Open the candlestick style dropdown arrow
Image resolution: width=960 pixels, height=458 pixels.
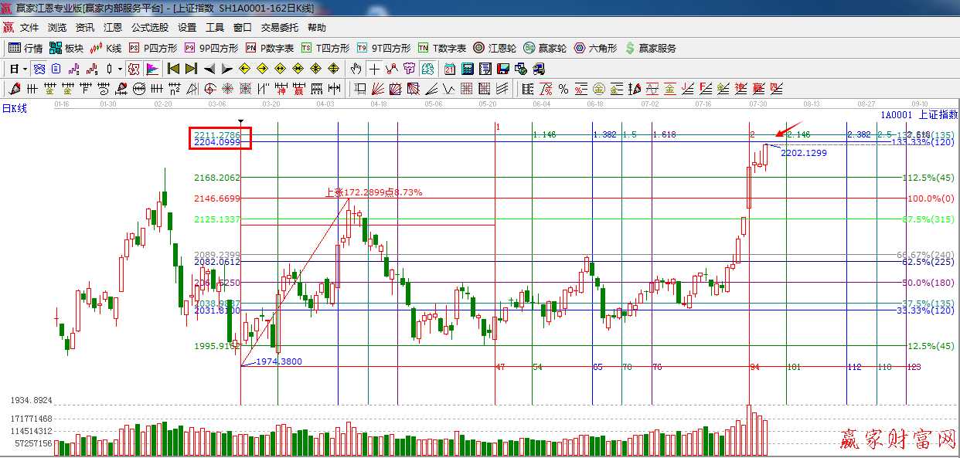coord(120,69)
